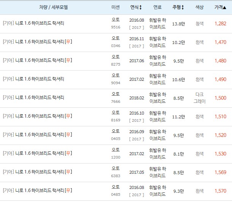Select the price 1,510
232x203 pixels.
tap(221, 116)
